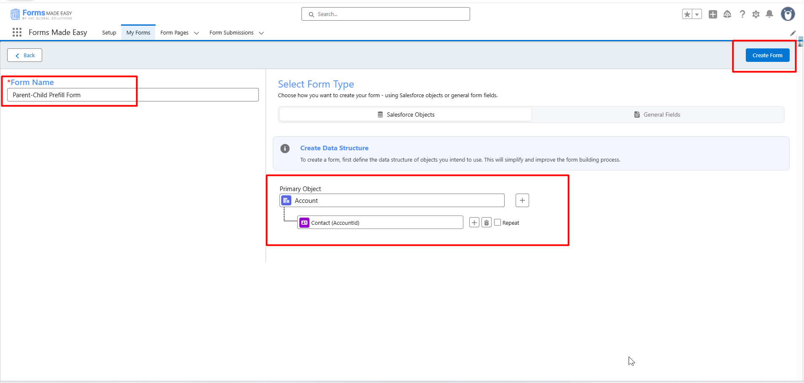Click the info icon beside Create Data Structure
This screenshot has width=804, height=383.
(285, 149)
